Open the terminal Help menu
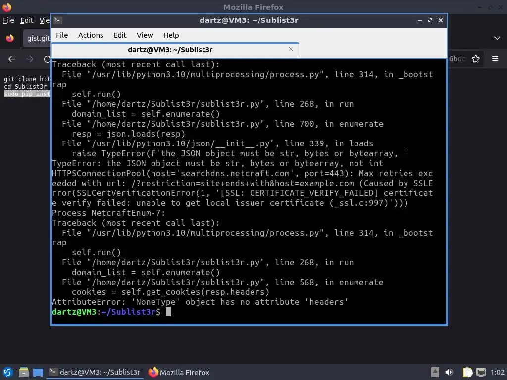Image resolution: width=507 pixels, height=380 pixels. pos(171,35)
